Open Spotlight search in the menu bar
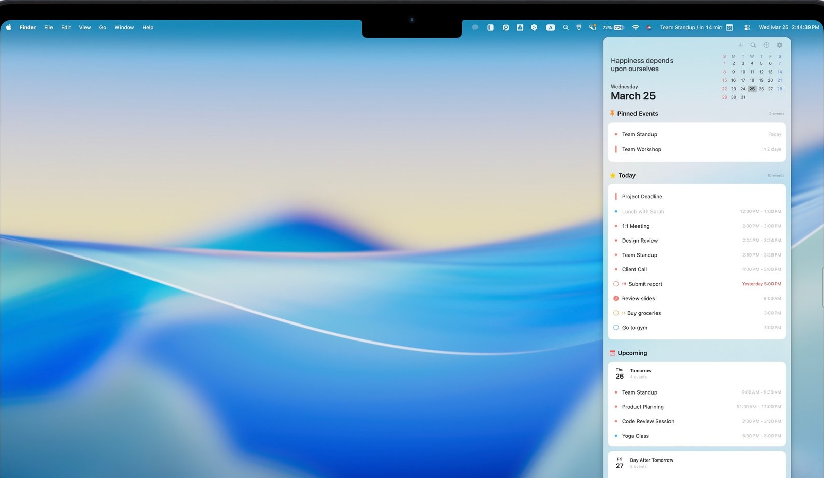The image size is (824, 478). [565, 27]
